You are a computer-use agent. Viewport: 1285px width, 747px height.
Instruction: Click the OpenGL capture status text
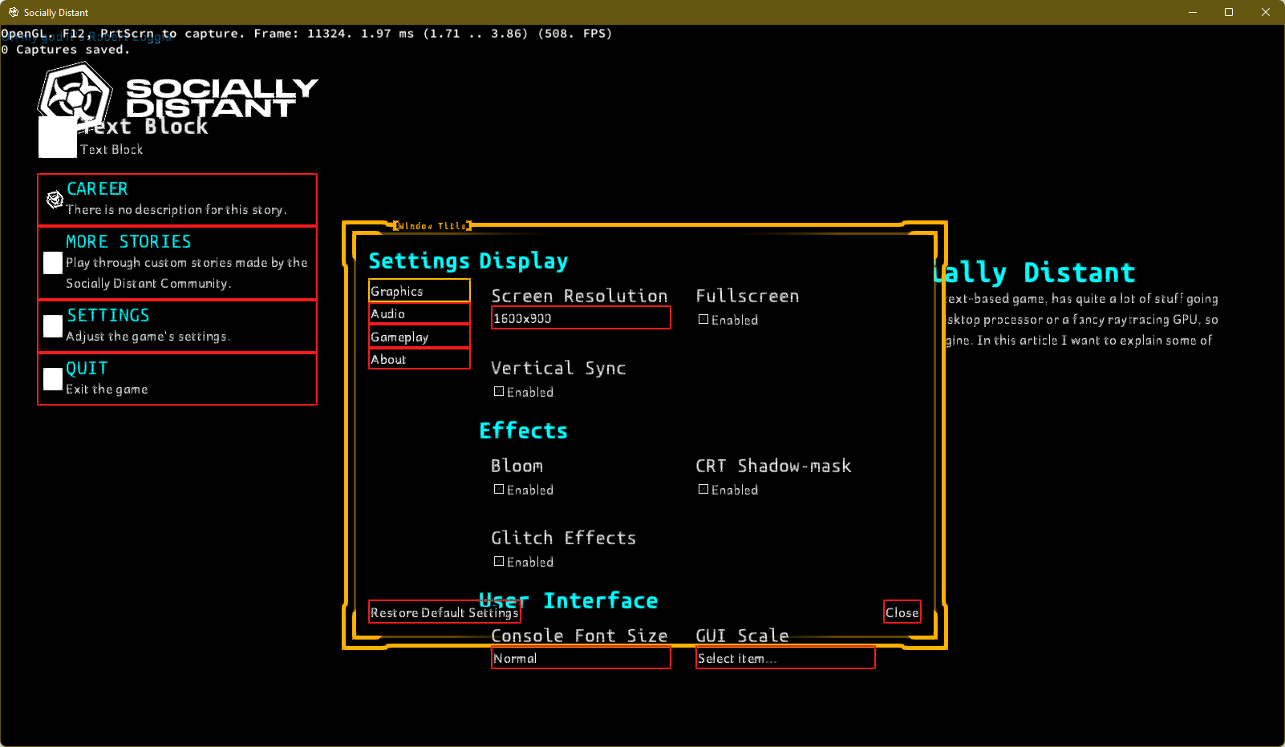(306, 34)
